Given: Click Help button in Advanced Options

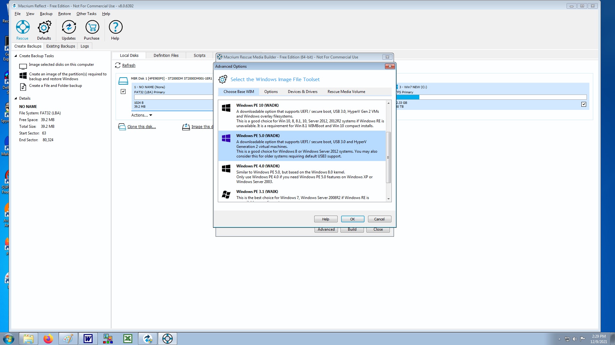Looking at the screenshot, I should pyautogui.click(x=326, y=219).
